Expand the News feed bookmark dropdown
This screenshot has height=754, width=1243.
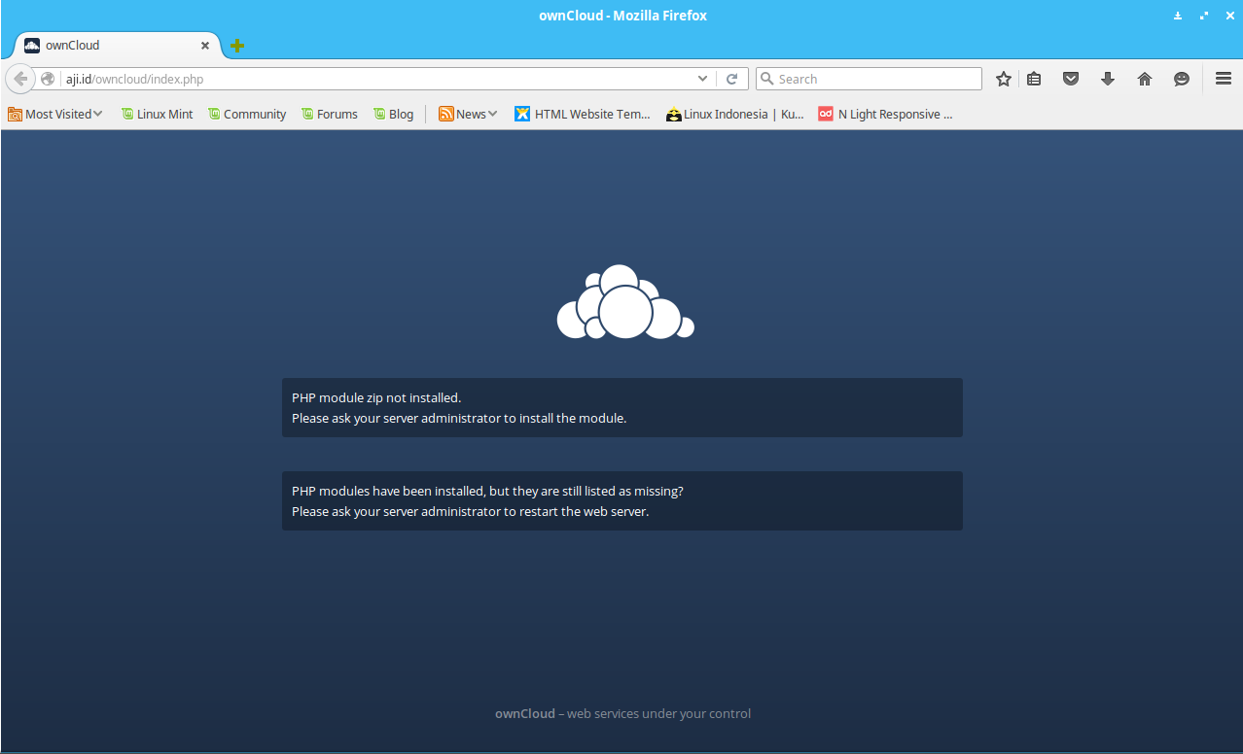(468, 114)
